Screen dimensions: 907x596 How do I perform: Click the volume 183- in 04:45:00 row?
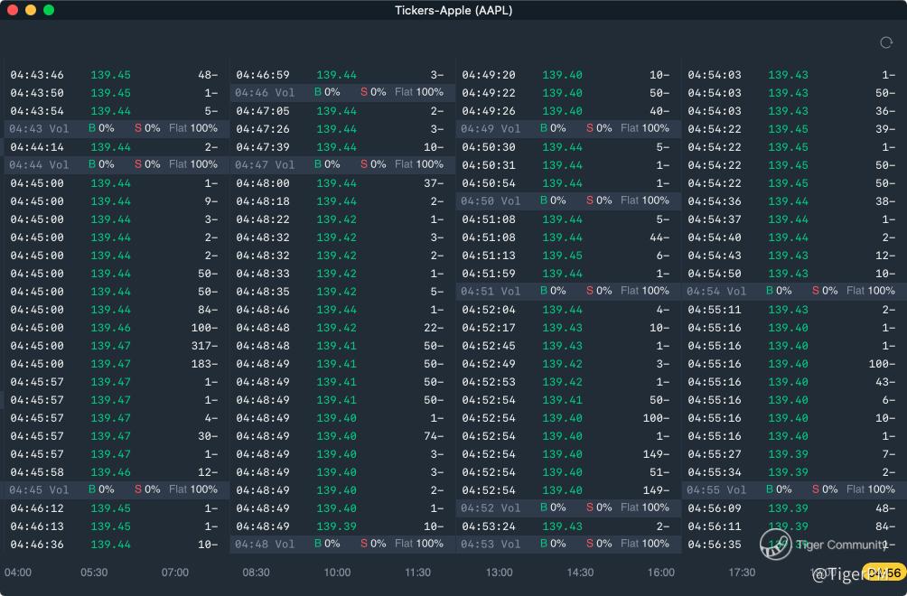click(205, 364)
